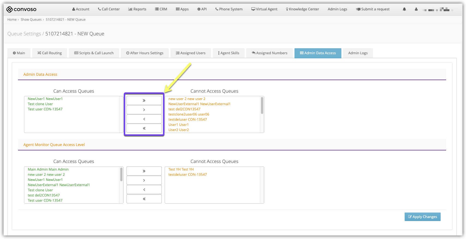Screen dimensions: 466x239
Task: Switch to the Call Routing tab
Action: pos(50,53)
